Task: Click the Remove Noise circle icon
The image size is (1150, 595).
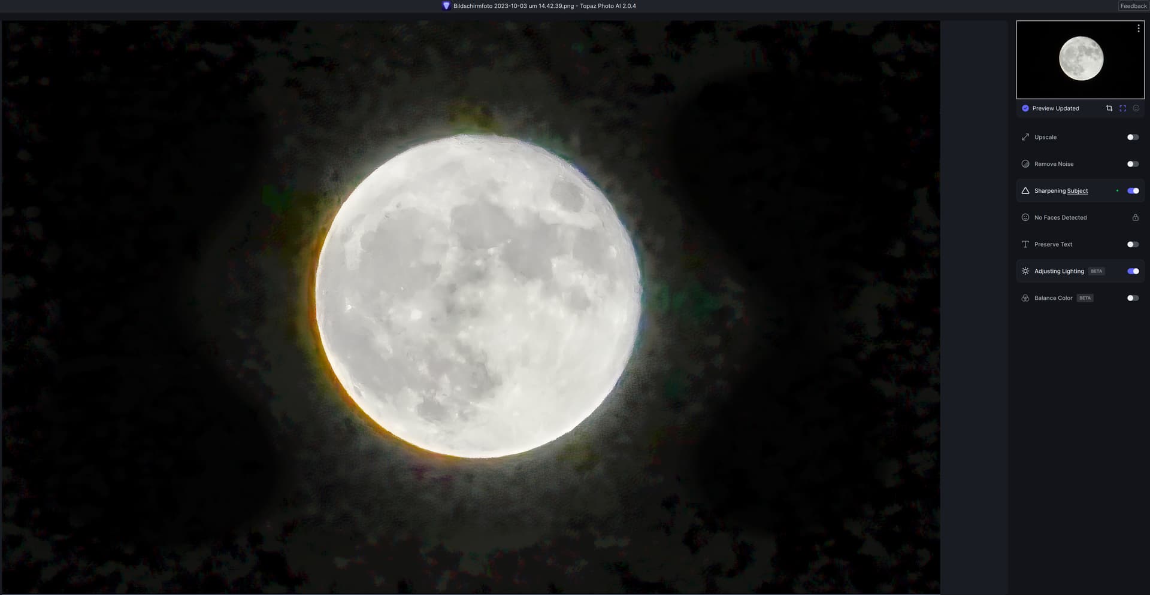Action: coord(1025,164)
